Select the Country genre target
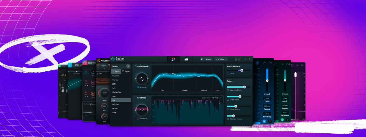The height and width of the screenshot is (137, 366). pyautogui.click(x=121, y=80)
